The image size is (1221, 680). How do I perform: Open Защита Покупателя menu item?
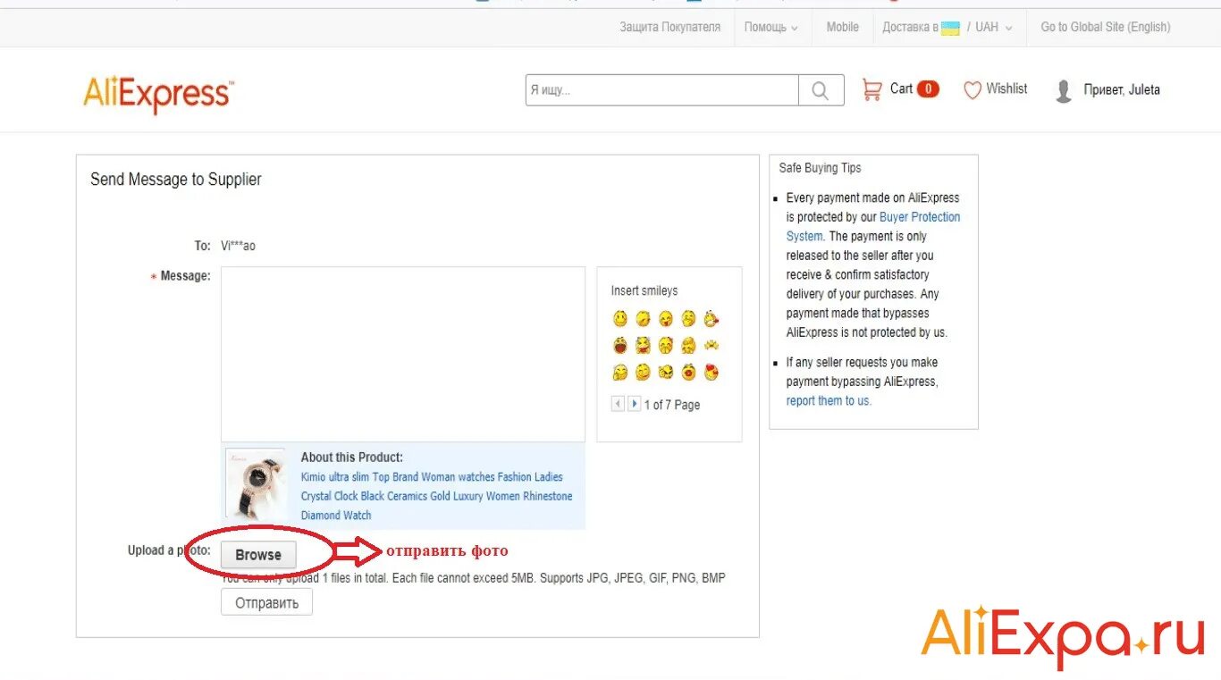669,28
